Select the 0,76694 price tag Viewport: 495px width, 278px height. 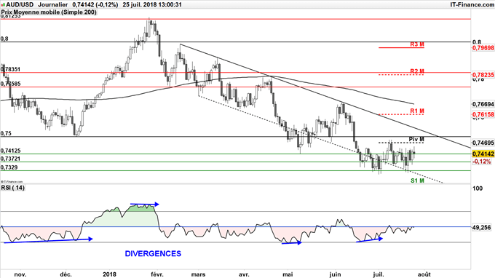pyautogui.click(x=483, y=104)
